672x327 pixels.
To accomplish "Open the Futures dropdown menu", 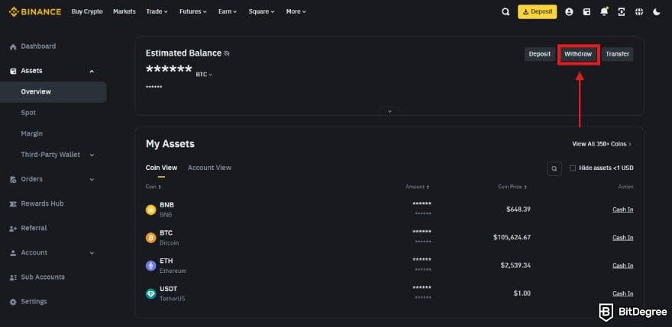I will point(193,11).
